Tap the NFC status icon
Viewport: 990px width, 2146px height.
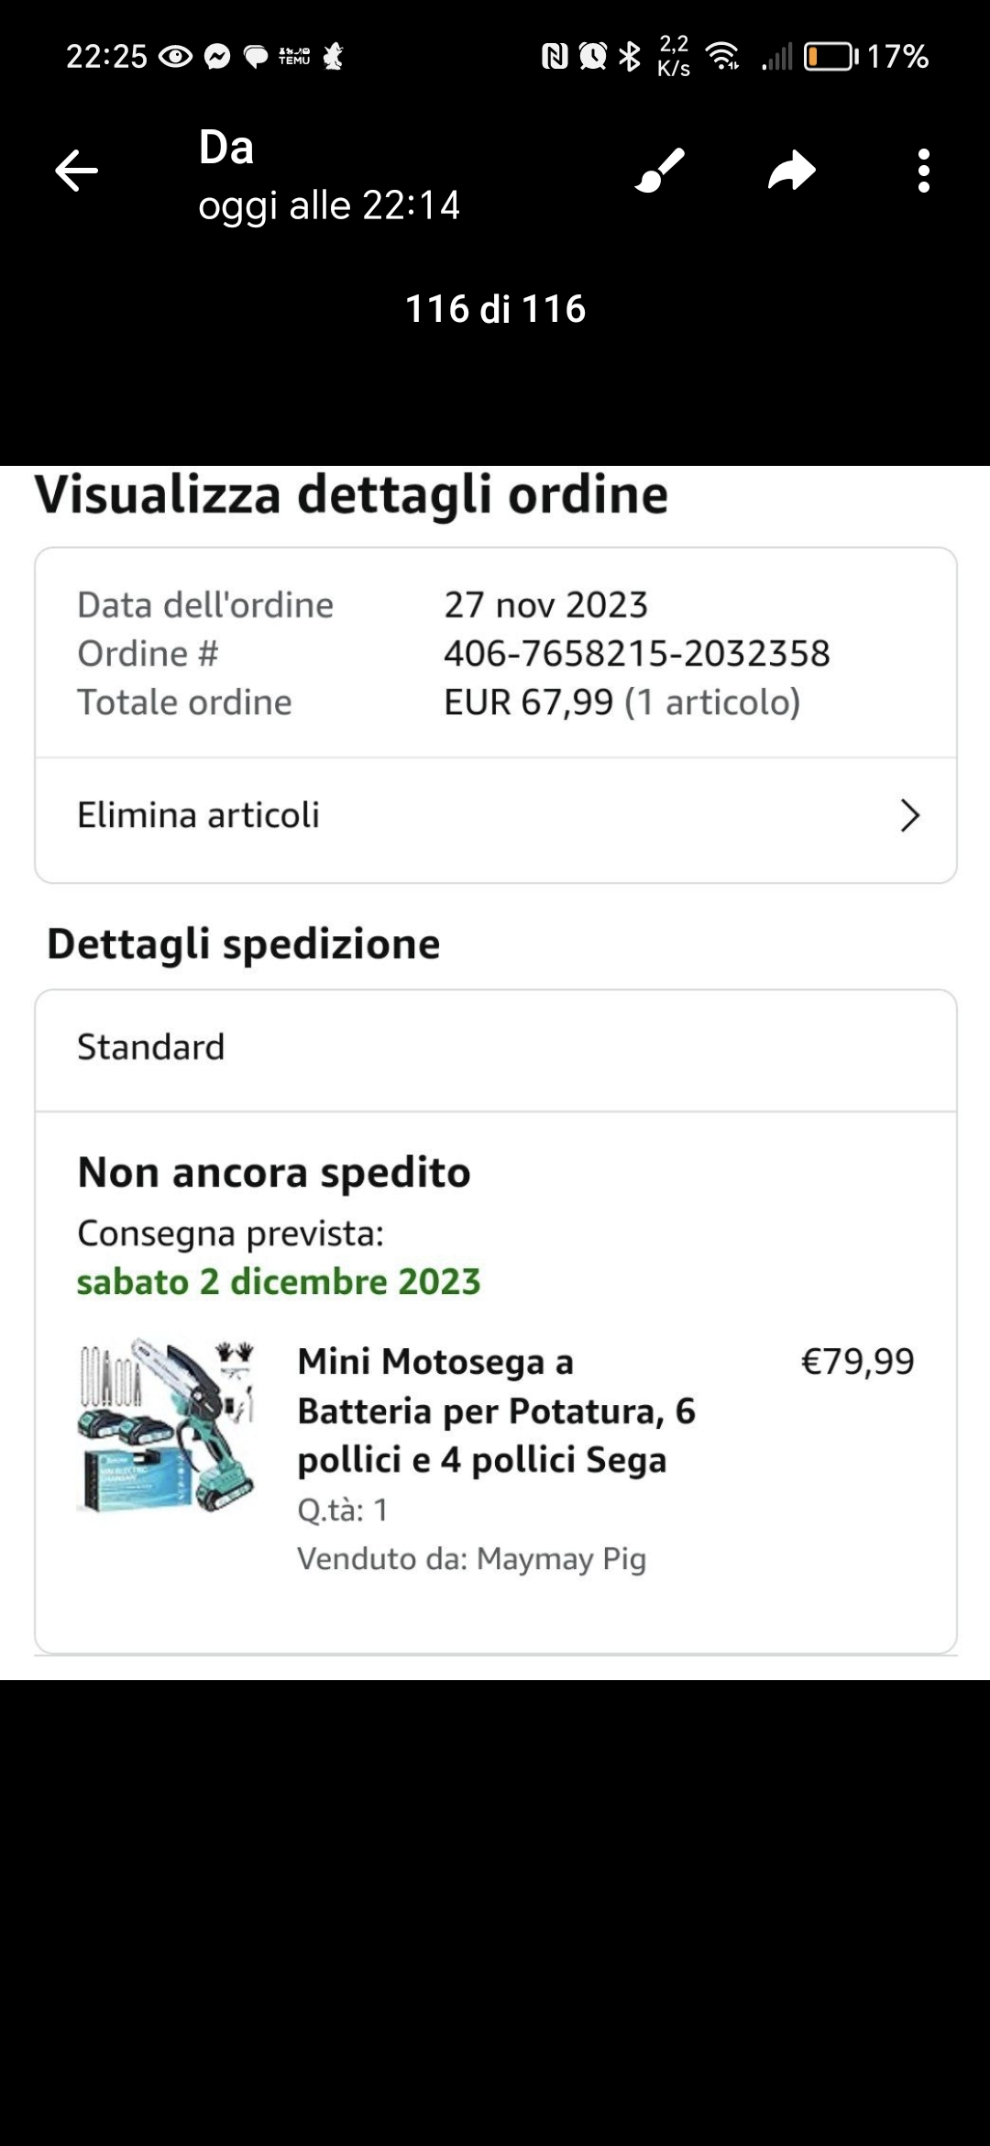[x=555, y=57]
